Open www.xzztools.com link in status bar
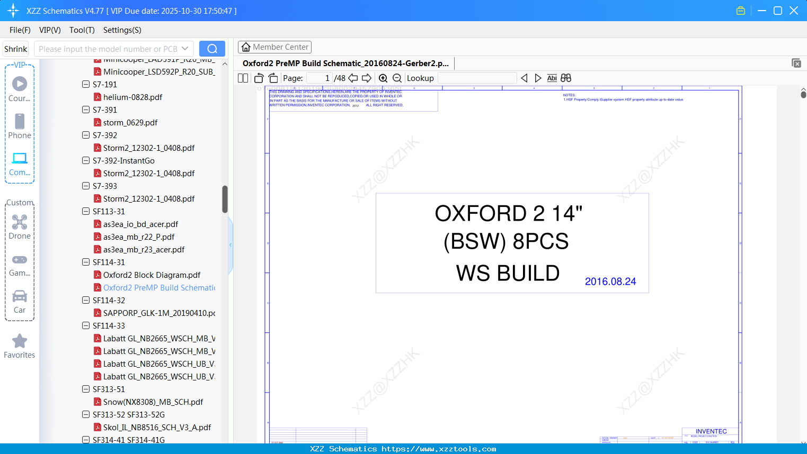Screen dimensions: 807x454 pyautogui.click(x=439, y=449)
